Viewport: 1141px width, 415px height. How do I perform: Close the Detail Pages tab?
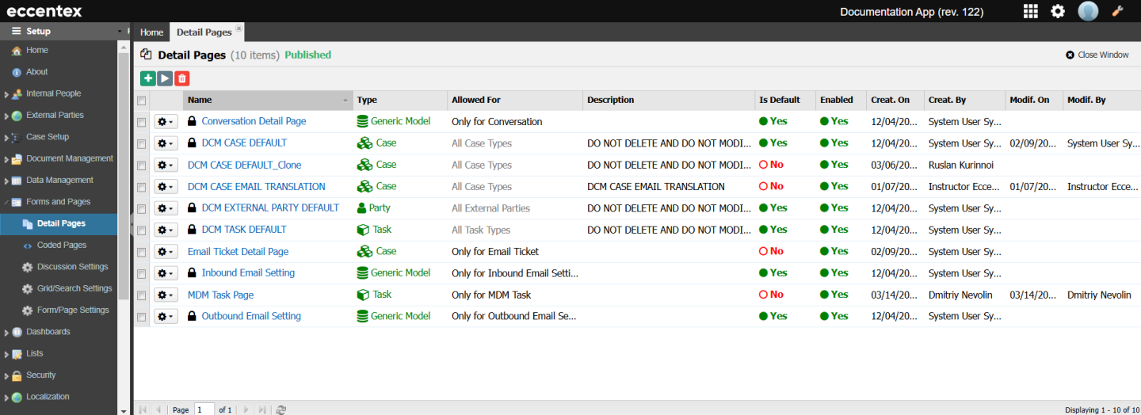pyautogui.click(x=239, y=28)
